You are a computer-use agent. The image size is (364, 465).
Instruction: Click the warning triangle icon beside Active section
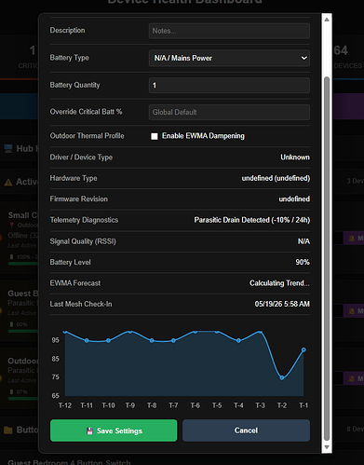pos(8,183)
